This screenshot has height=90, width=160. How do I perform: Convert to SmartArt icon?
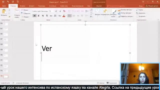(x=91, y=17)
